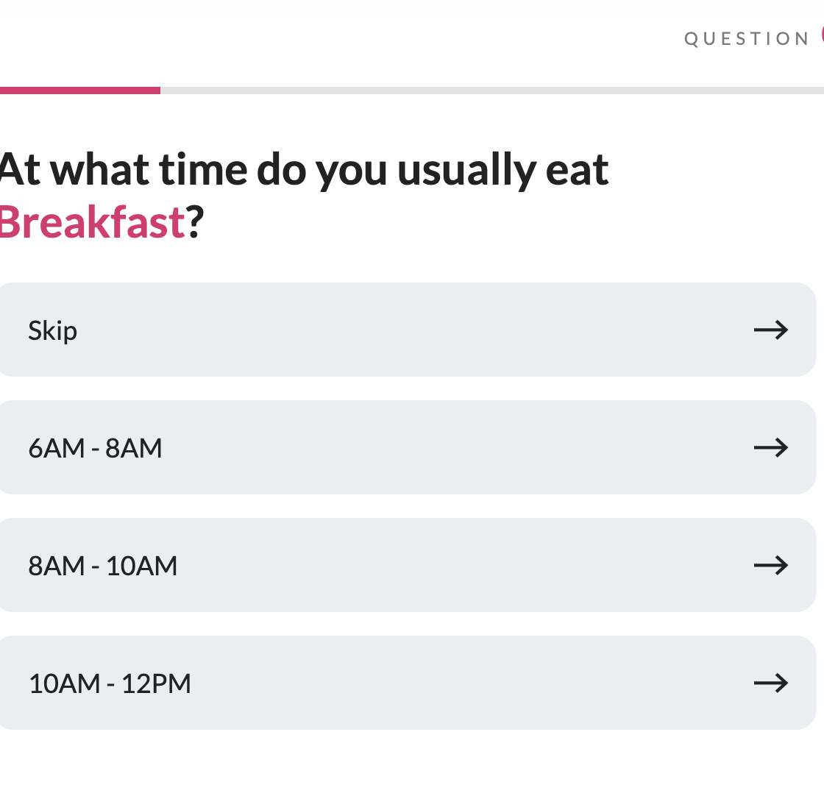Viewport: 824px width, 796px height.
Task: Select the 10AM - 12PM option text
Action: tap(110, 684)
